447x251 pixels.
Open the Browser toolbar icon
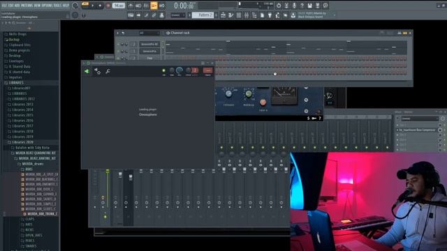coord(254,15)
